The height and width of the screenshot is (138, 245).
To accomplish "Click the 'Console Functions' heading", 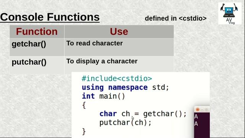I will tap(50, 17).
